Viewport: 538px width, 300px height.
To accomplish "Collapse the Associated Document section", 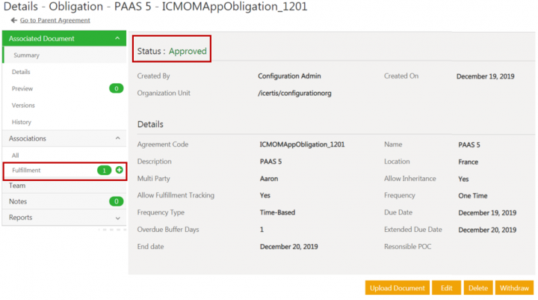I will (x=117, y=39).
